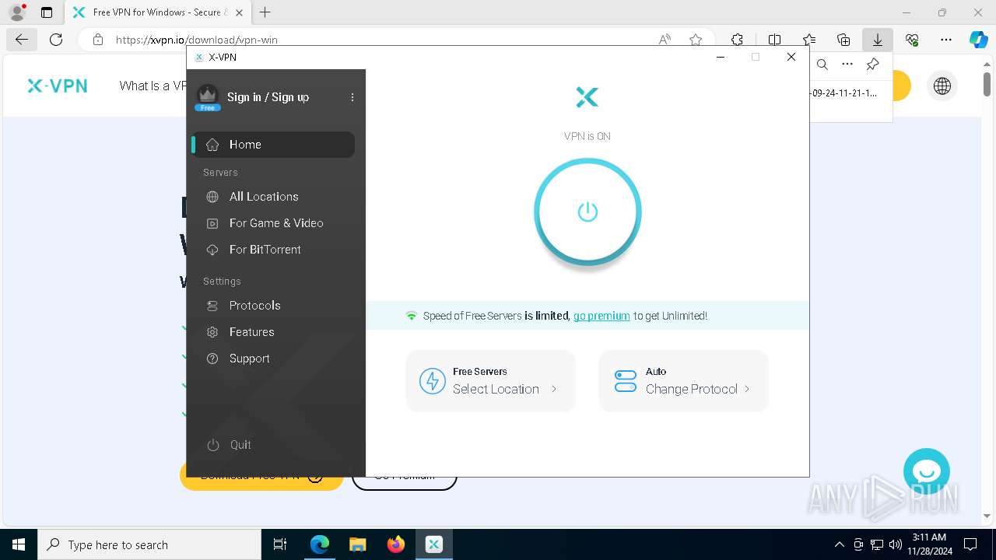Open File Explorer from taskbar
The image size is (996, 560).
(357, 544)
